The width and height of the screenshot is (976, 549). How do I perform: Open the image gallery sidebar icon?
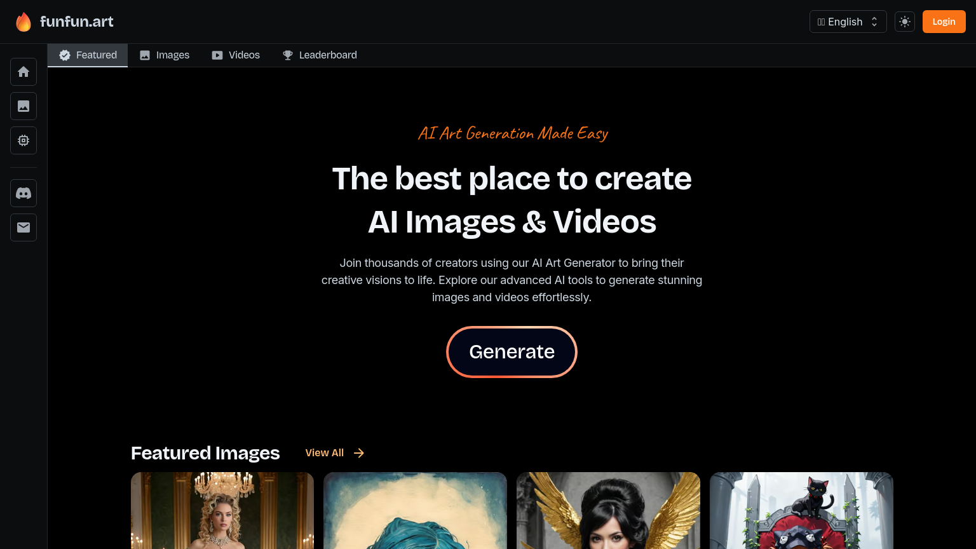[24, 106]
